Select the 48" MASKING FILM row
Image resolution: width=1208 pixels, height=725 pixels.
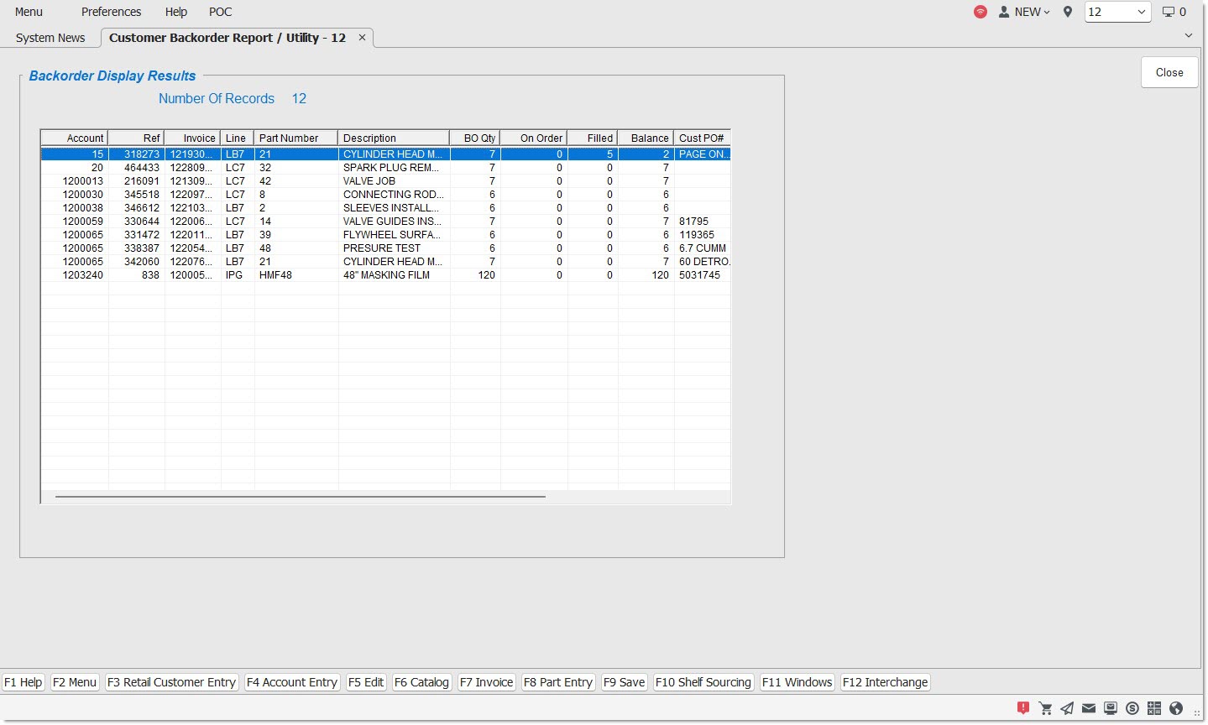tap(385, 275)
